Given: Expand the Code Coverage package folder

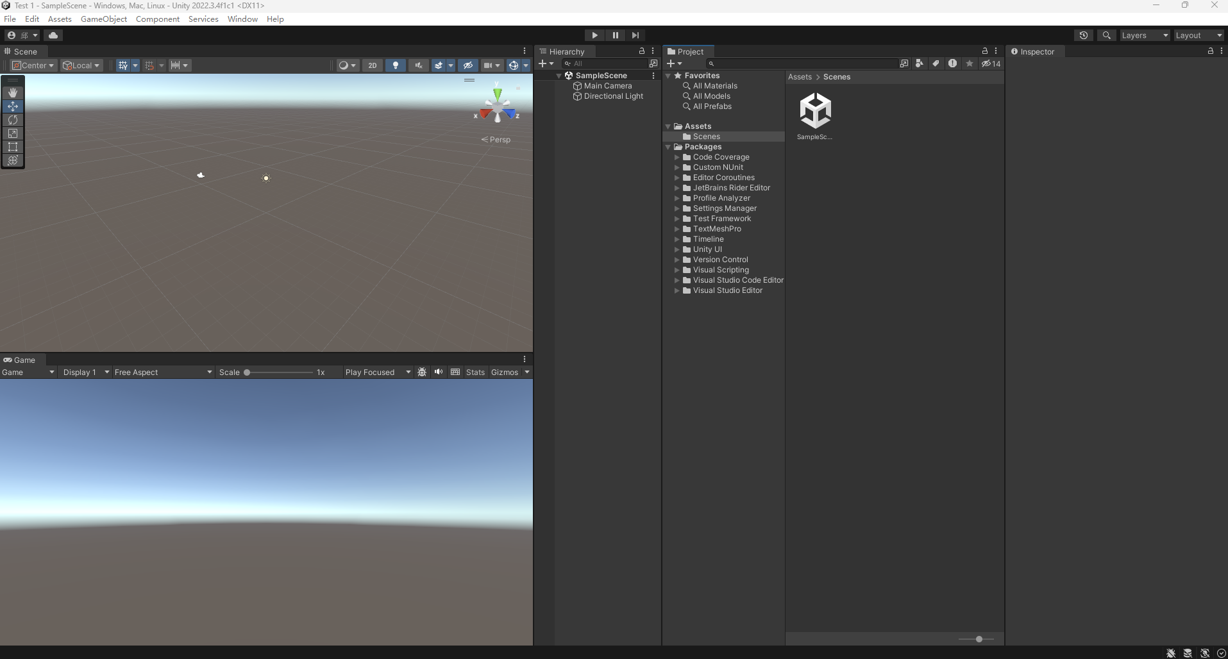Looking at the screenshot, I should coord(677,157).
